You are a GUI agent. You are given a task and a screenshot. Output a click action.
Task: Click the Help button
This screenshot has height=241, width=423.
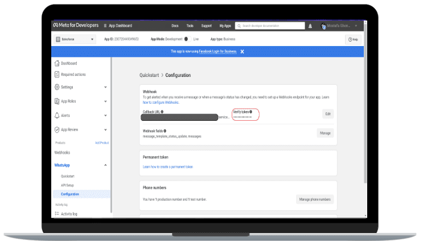[x=353, y=39]
